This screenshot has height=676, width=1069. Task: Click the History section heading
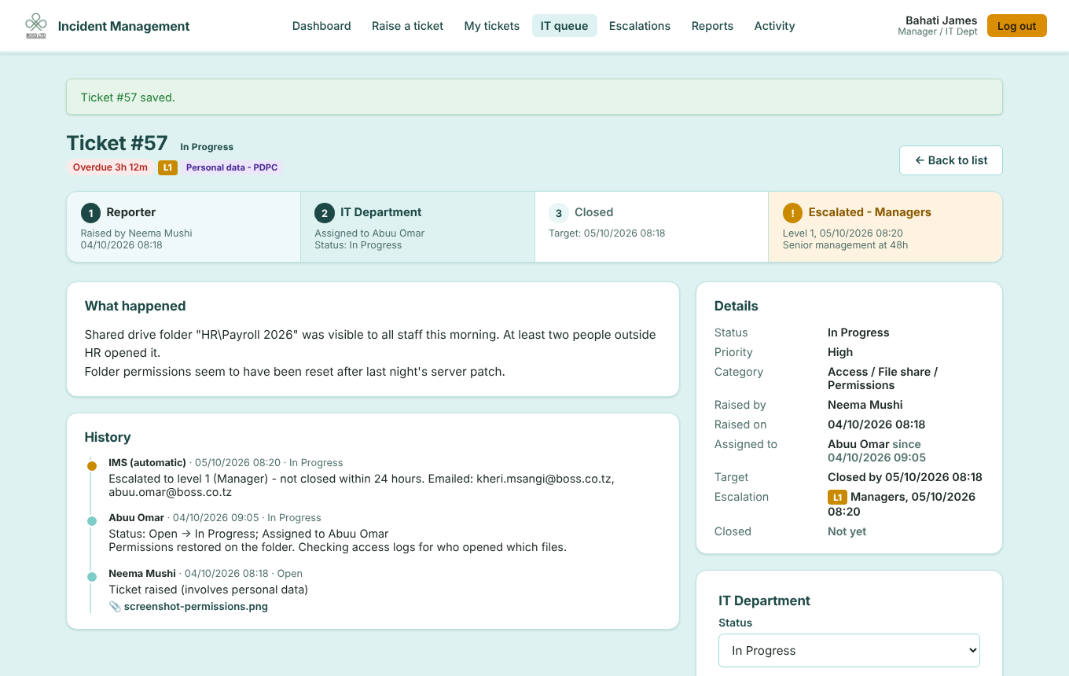[108, 437]
